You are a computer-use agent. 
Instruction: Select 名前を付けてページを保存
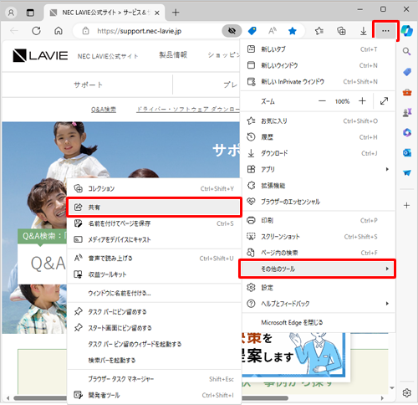[x=154, y=223]
